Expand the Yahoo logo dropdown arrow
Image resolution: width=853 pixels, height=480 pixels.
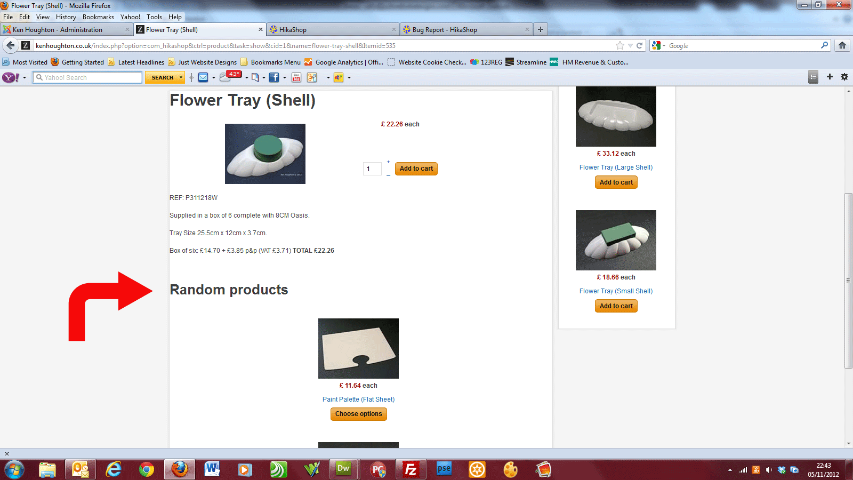pyautogui.click(x=25, y=78)
